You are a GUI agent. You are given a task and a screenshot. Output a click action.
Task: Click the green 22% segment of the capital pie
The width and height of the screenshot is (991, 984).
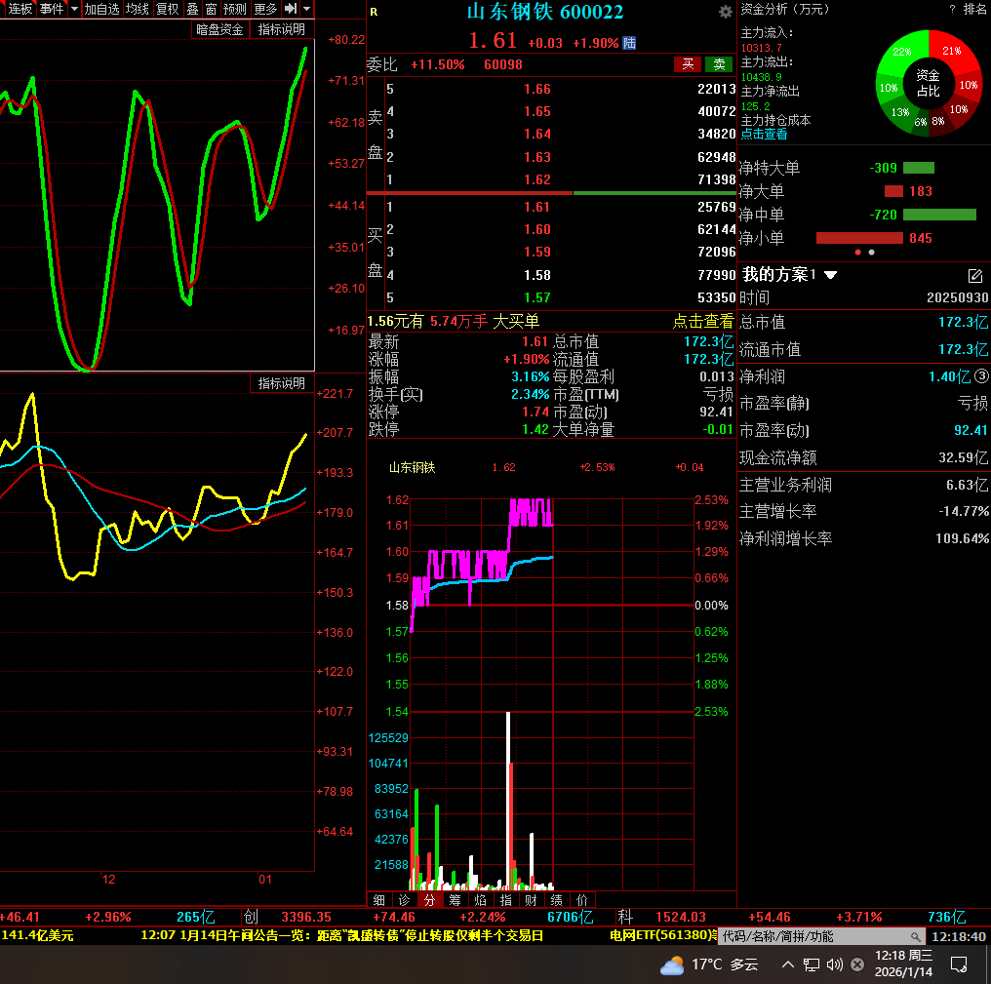point(902,51)
